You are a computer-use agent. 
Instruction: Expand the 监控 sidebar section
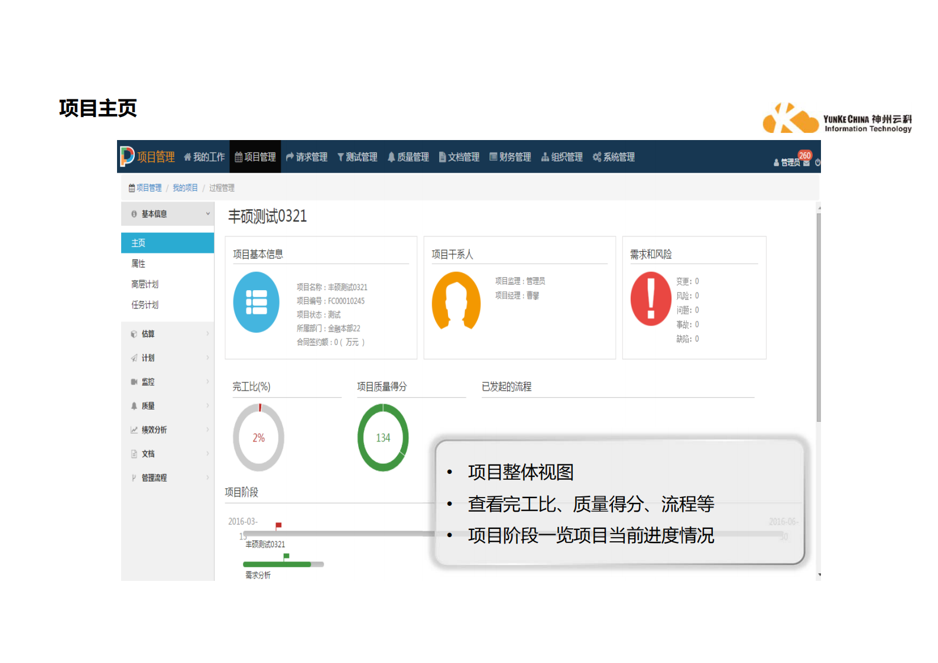point(168,382)
